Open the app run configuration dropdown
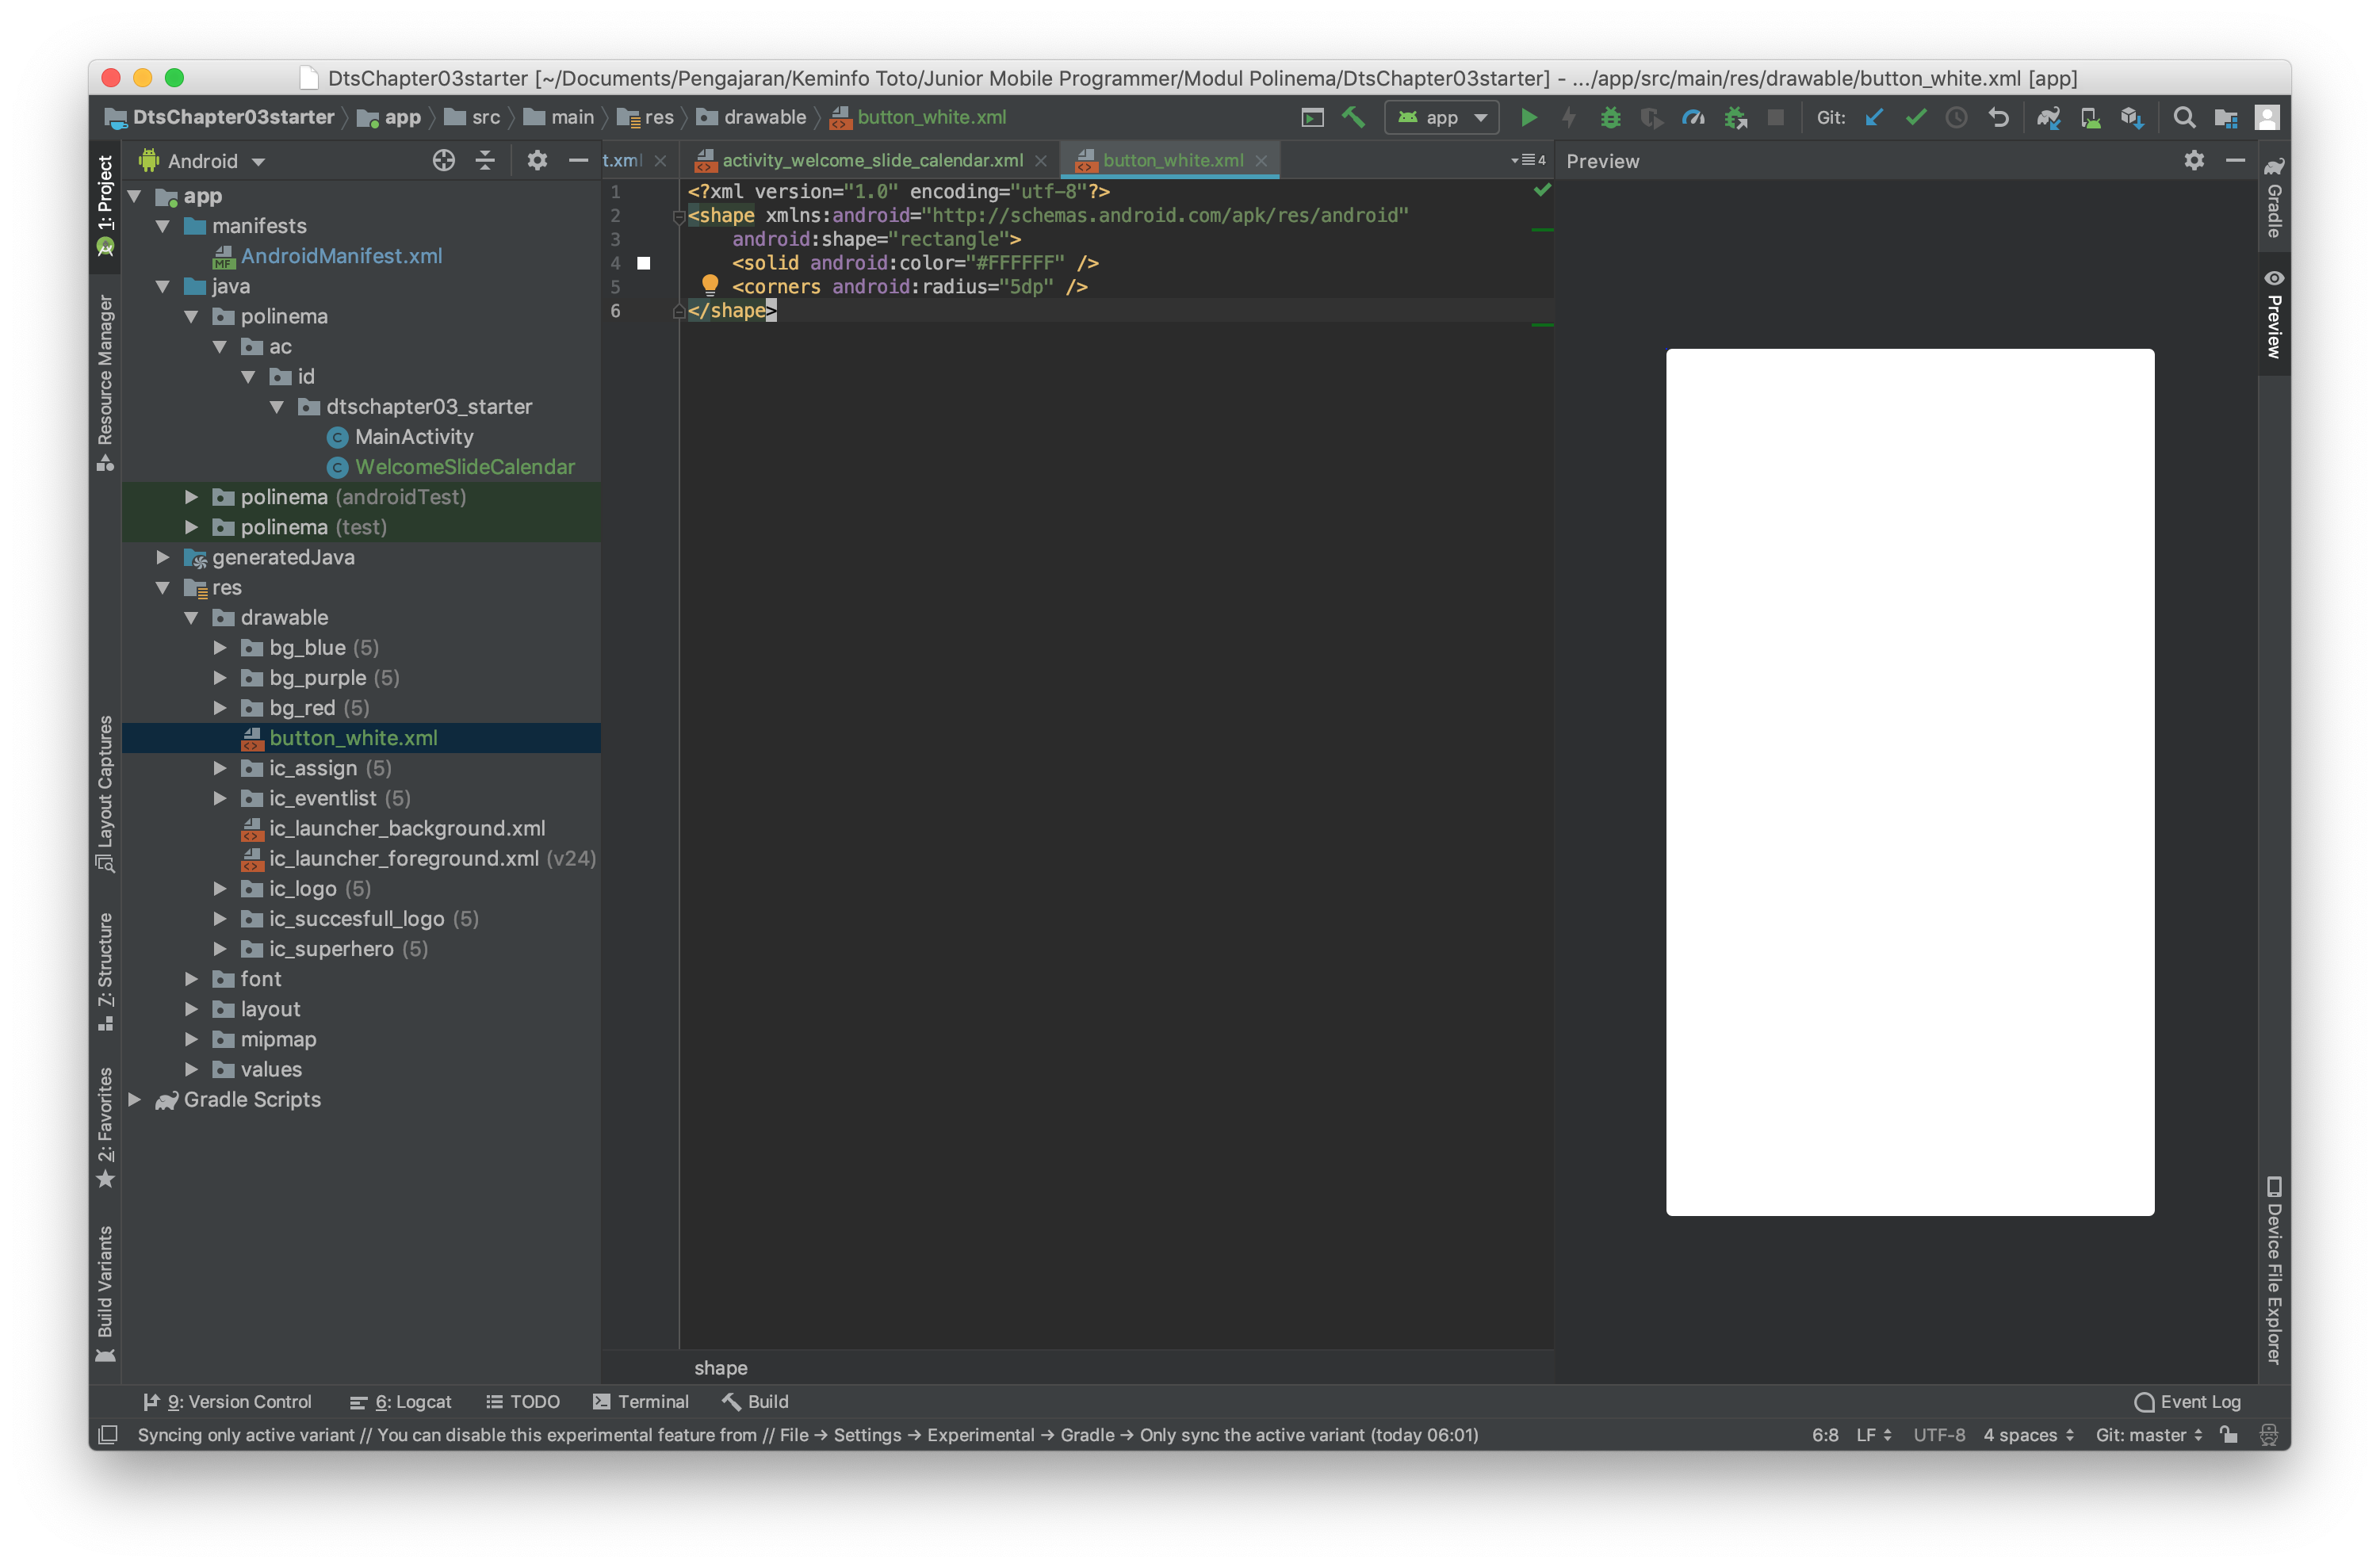This screenshot has height=1568, width=2380. [1441, 118]
